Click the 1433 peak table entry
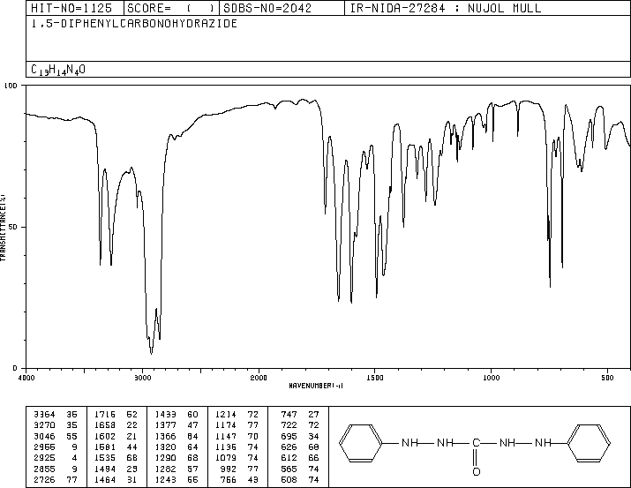The width and height of the screenshot is (631, 488). [x=177, y=415]
